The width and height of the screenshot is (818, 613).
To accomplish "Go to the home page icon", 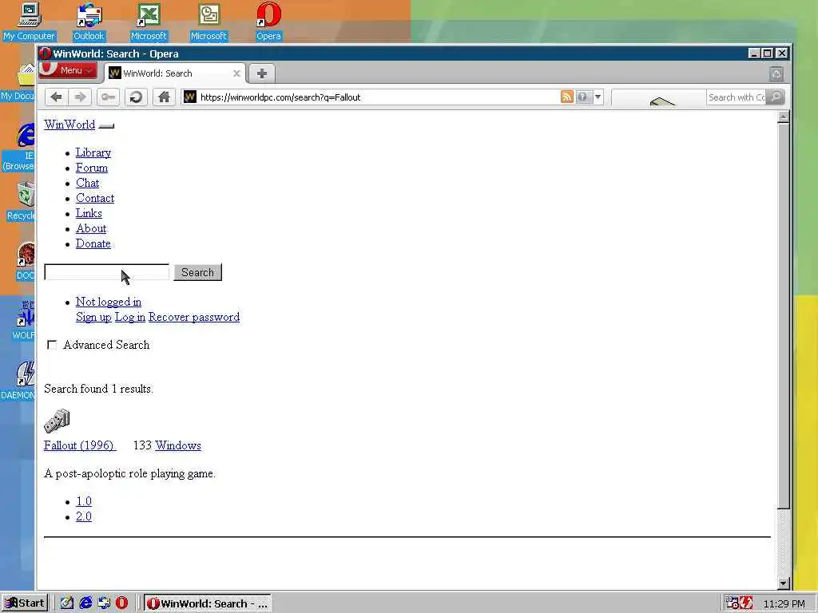I will coord(164,97).
